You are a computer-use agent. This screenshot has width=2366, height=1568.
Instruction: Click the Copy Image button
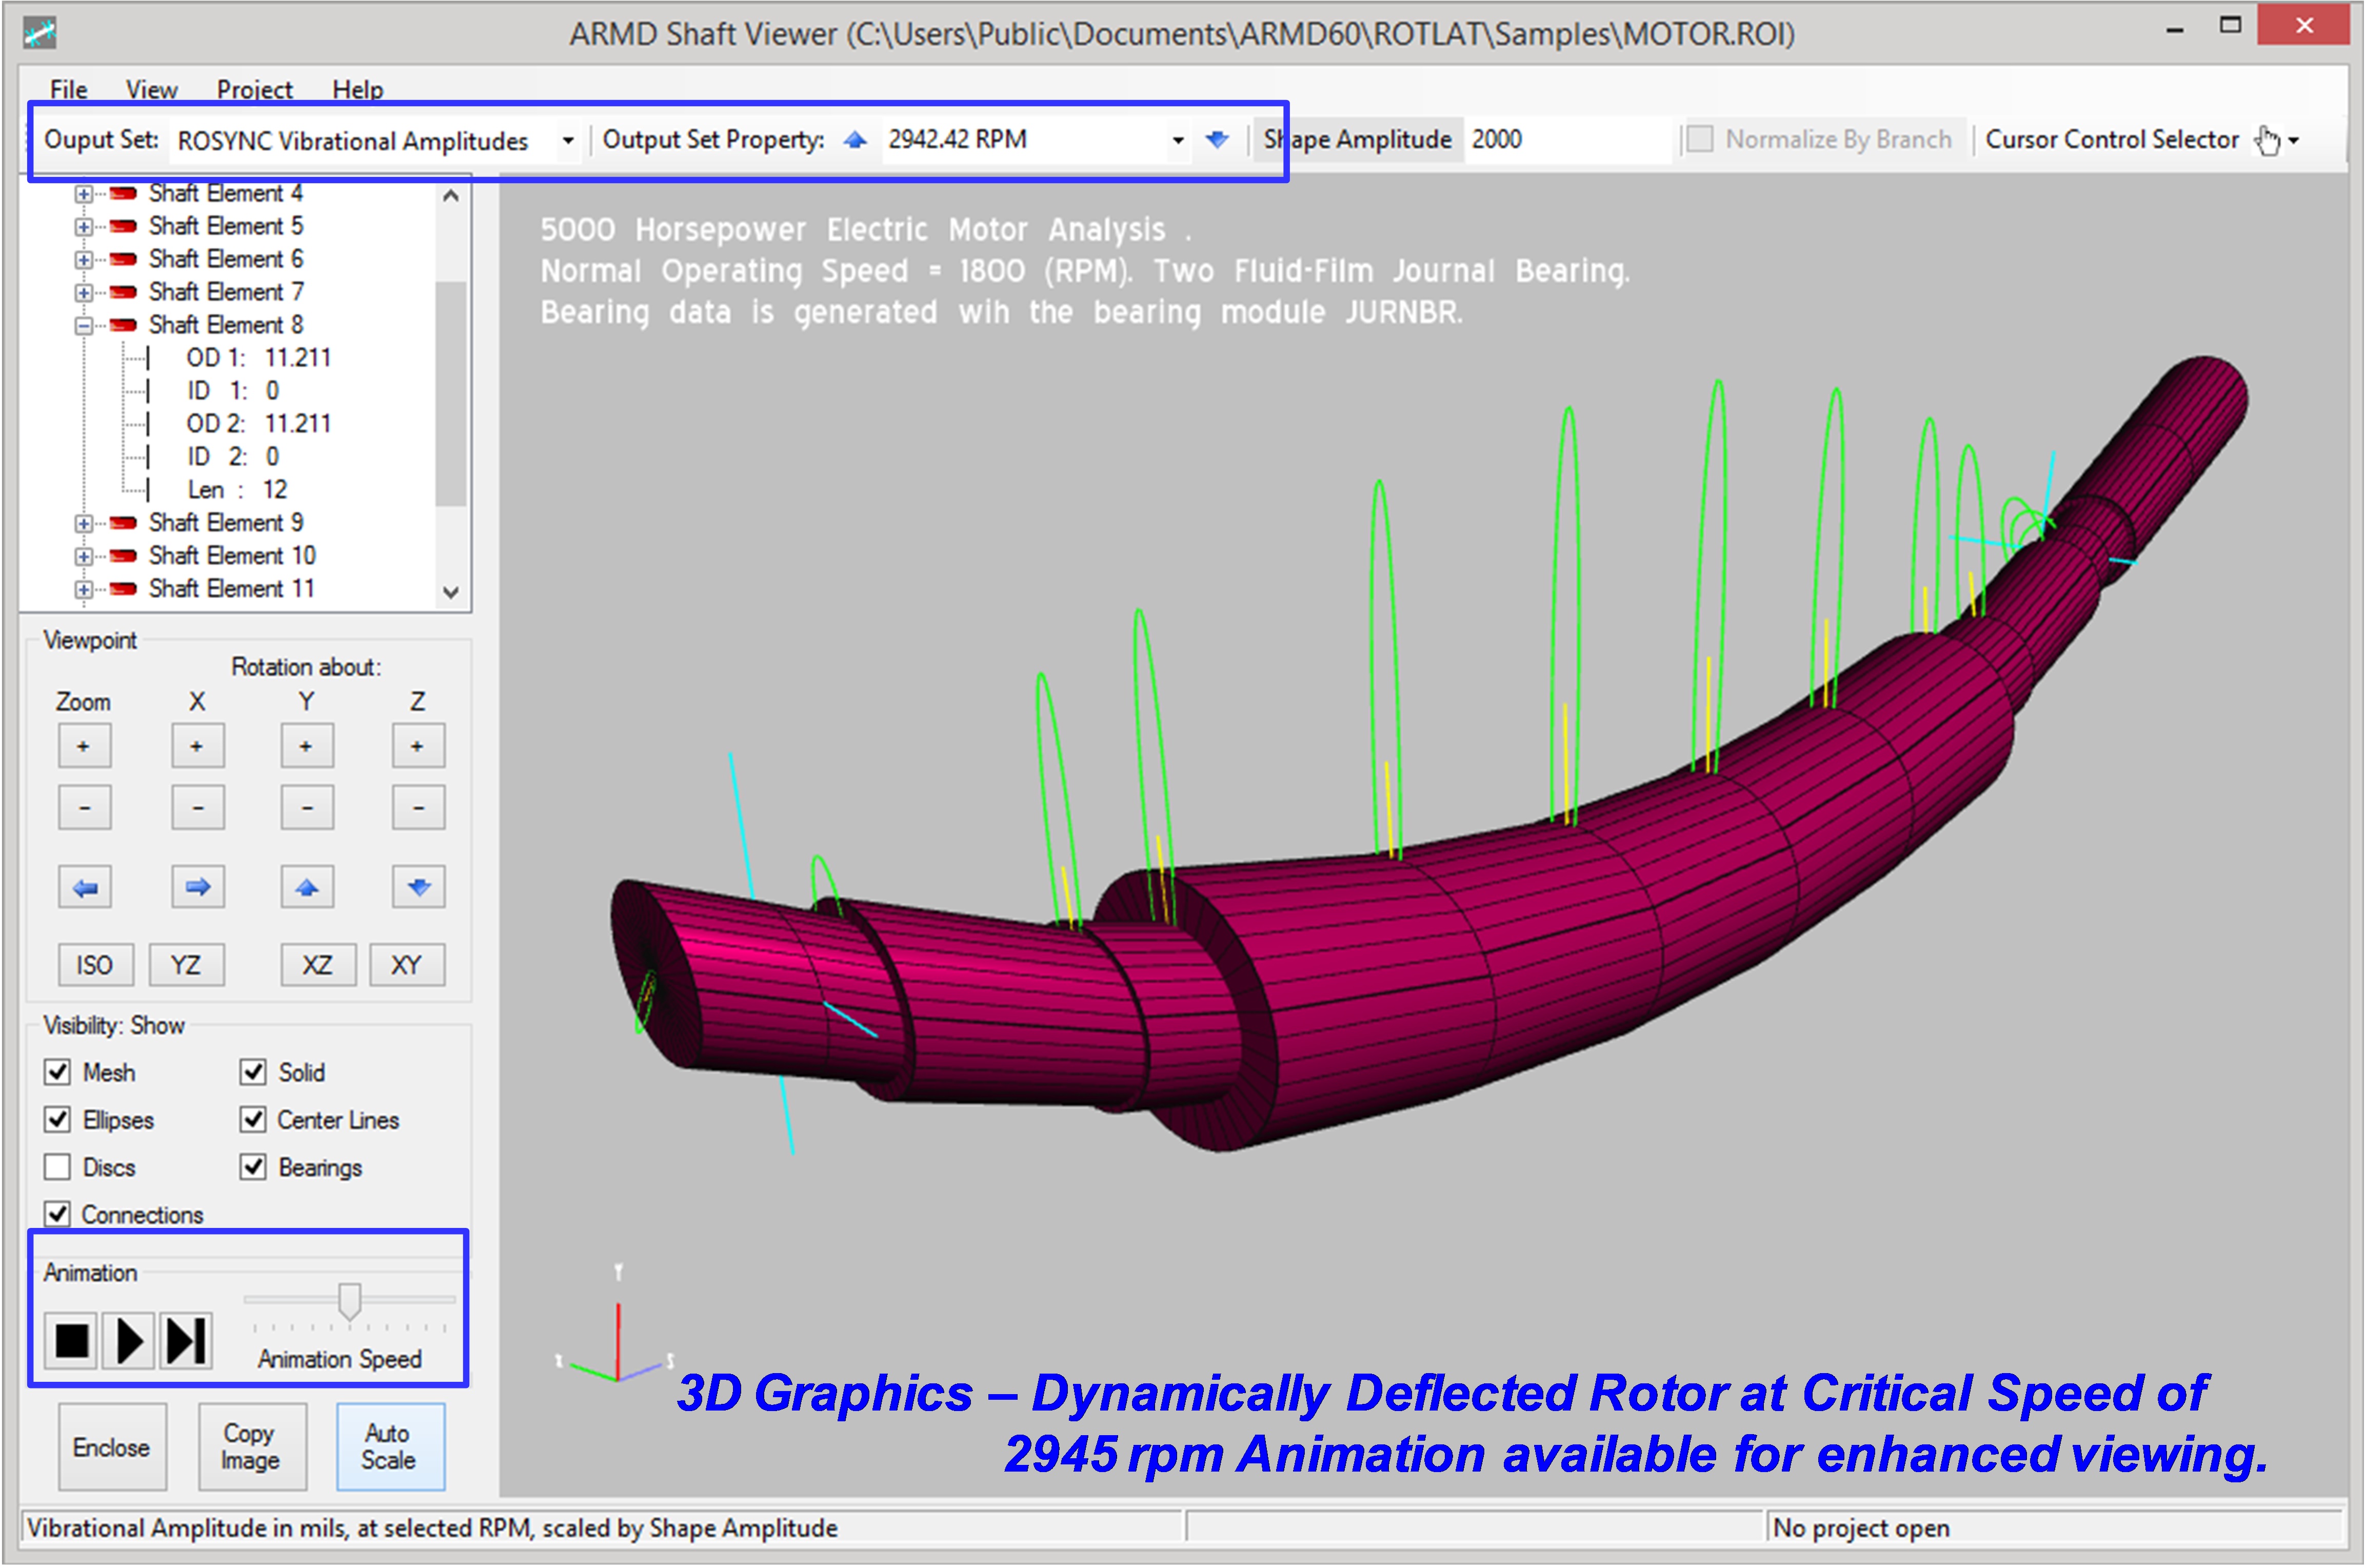coord(251,1447)
